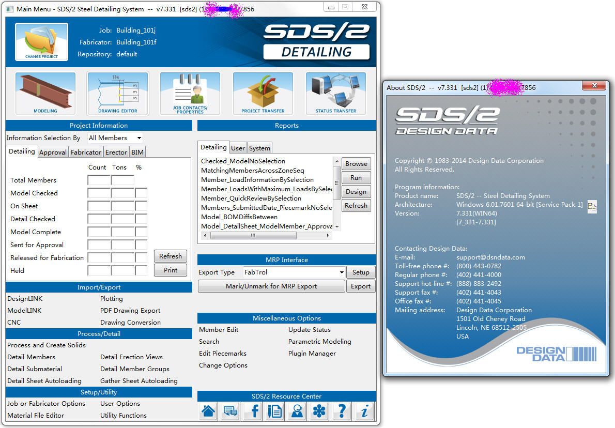Launch the Drawing Editor

point(117,94)
